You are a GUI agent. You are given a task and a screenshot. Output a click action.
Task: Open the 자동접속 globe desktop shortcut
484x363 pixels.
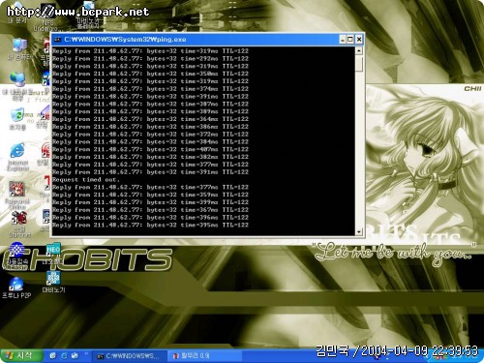click(16, 256)
